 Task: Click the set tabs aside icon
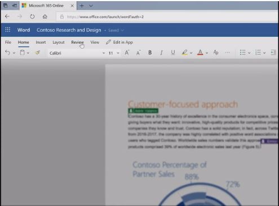click(15, 6)
